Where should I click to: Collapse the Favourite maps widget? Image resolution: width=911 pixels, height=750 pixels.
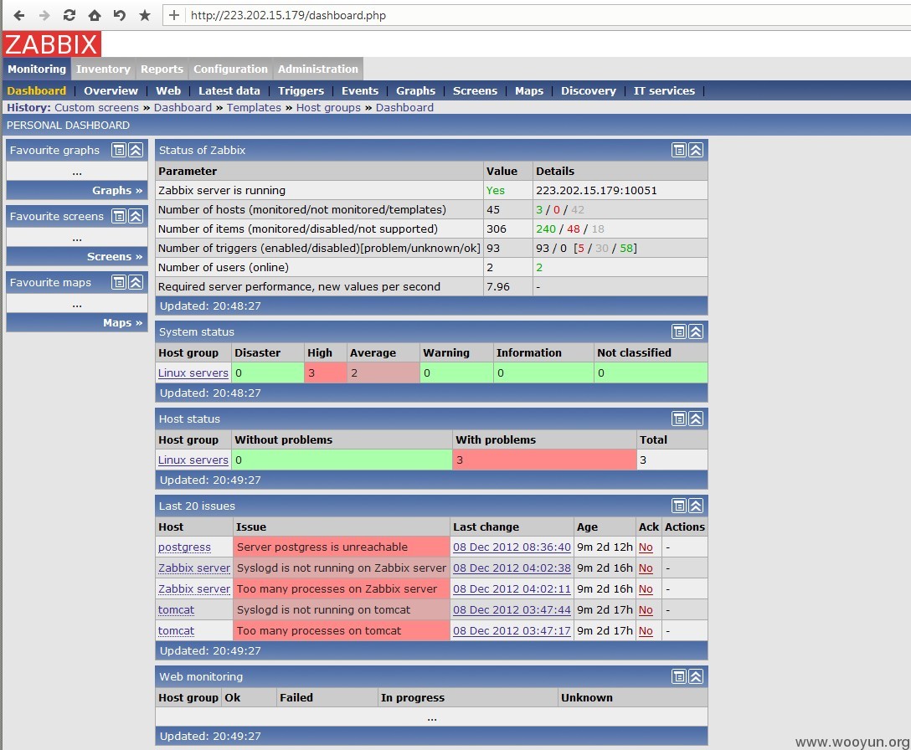136,282
